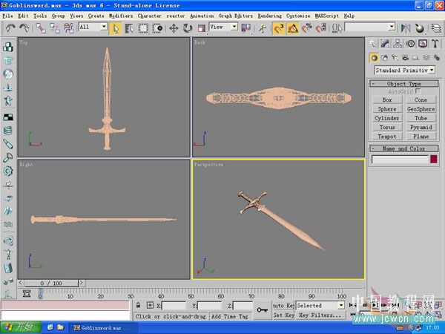Image resolution: width=445 pixels, height=334 pixels.
Task: Select the Select and Link tool
Action: (x=41, y=28)
